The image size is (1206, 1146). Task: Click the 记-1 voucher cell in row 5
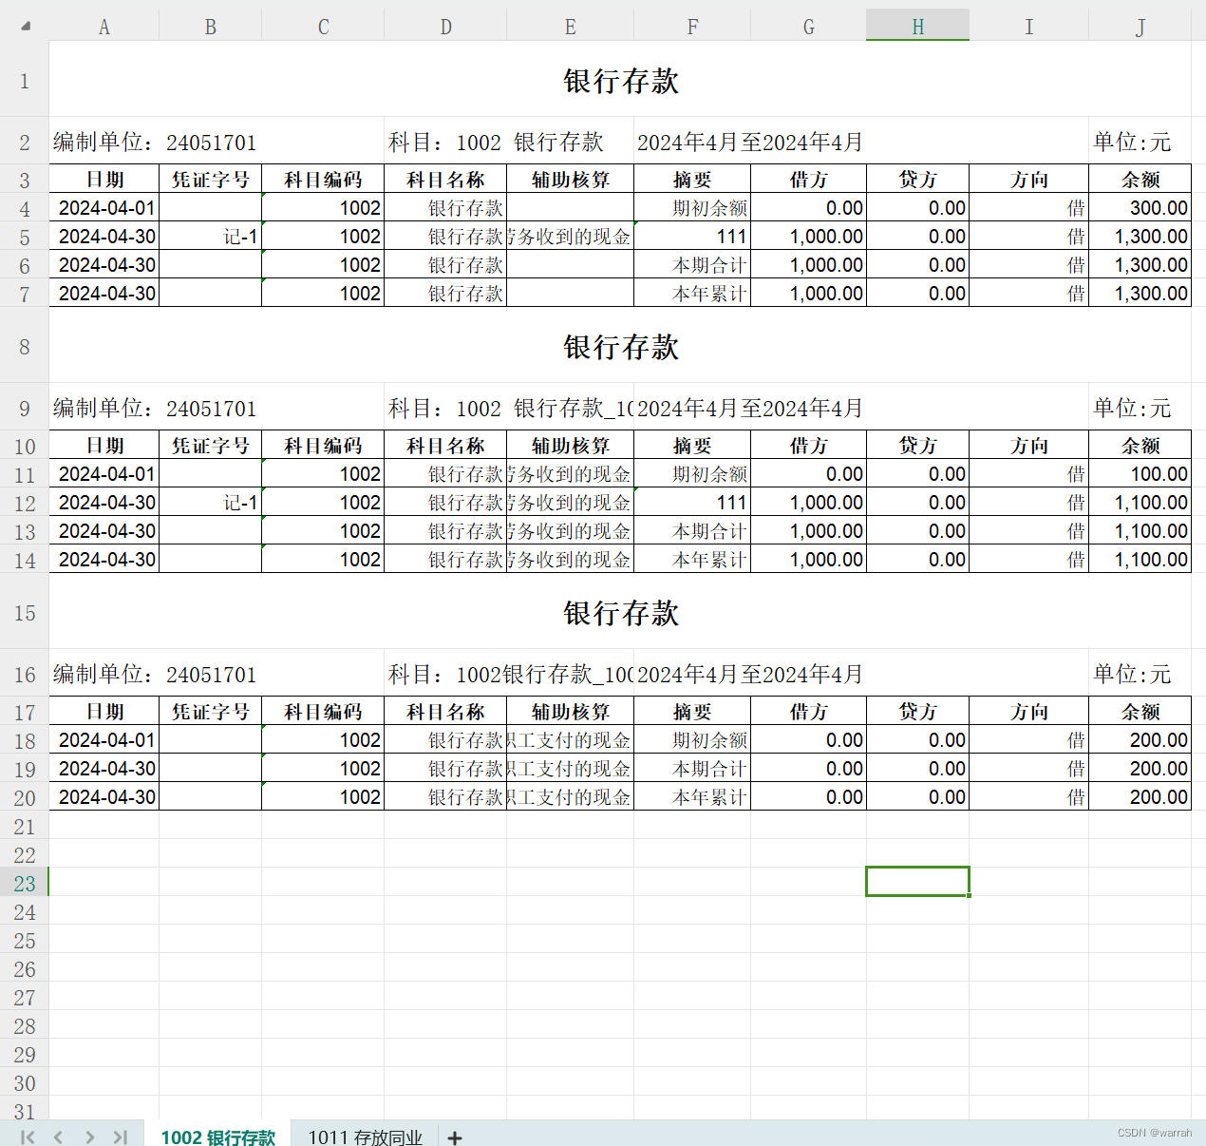pos(211,237)
